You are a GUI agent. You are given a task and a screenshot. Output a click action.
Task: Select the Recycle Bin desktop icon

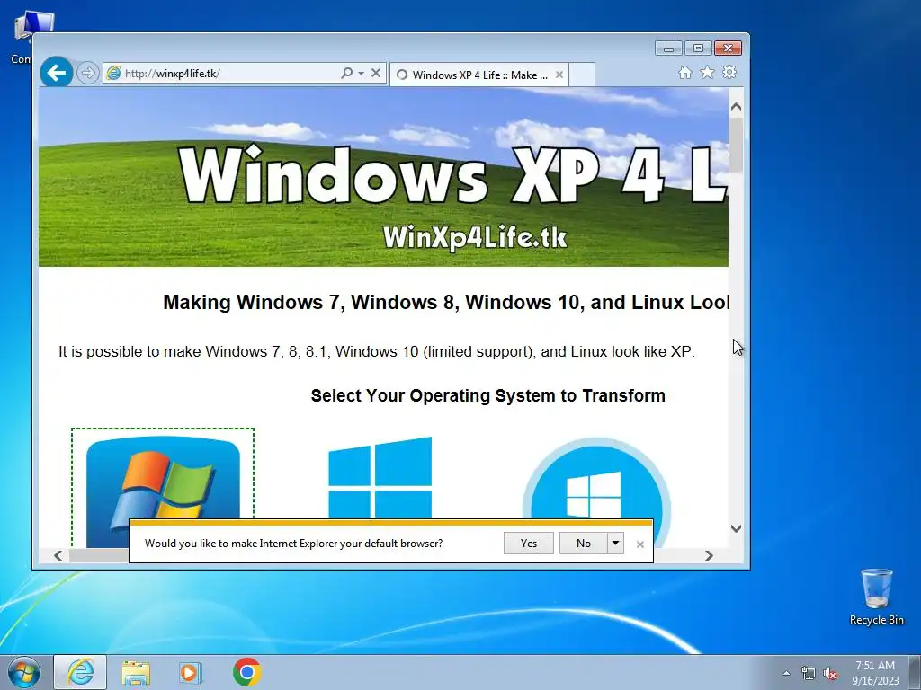click(x=876, y=597)
